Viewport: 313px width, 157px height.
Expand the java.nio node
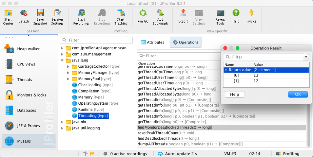coord(62,122)
